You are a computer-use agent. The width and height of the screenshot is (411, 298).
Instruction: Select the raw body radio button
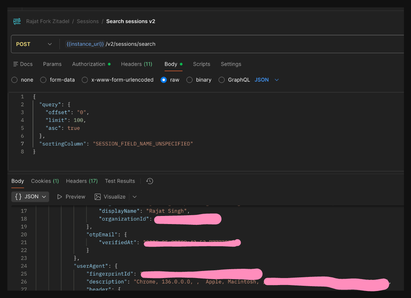click(164, 80)
